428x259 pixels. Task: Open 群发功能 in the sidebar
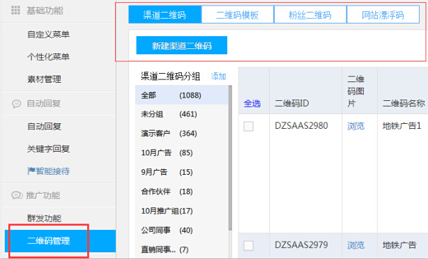[x=44, y=218]
